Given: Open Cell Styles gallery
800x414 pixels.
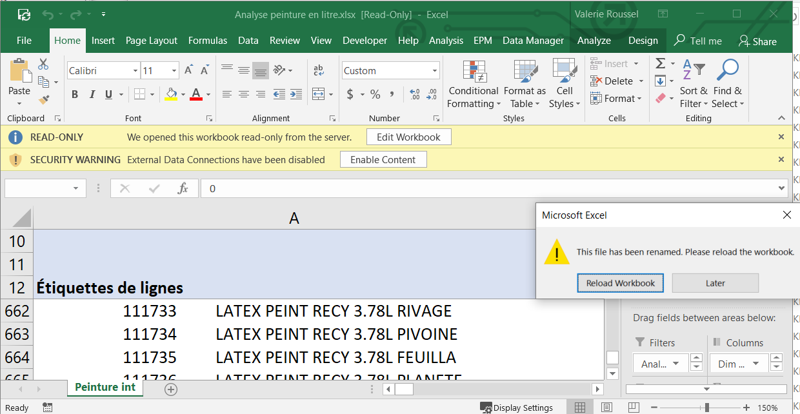Looking at the screenshot, I should [565, 84].
